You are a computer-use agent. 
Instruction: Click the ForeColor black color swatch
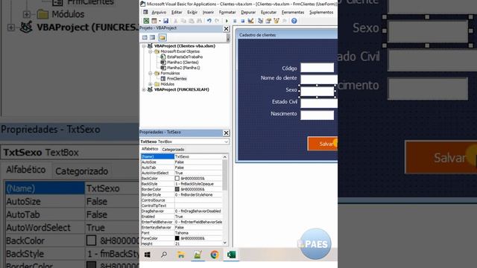tap(177, 238)
